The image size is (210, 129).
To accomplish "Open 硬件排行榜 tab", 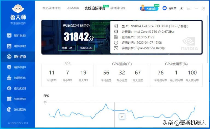I will pos(118,8).
